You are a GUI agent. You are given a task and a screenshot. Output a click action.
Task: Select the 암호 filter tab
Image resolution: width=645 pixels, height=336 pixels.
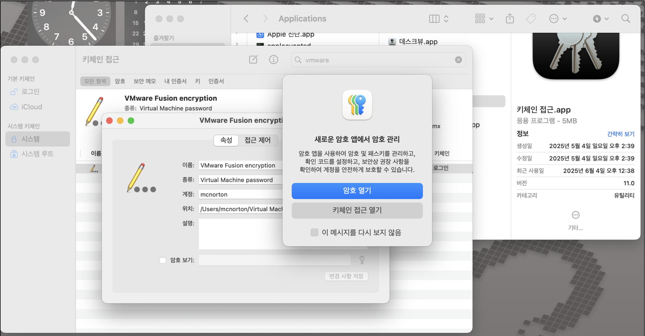pos(120,81)
